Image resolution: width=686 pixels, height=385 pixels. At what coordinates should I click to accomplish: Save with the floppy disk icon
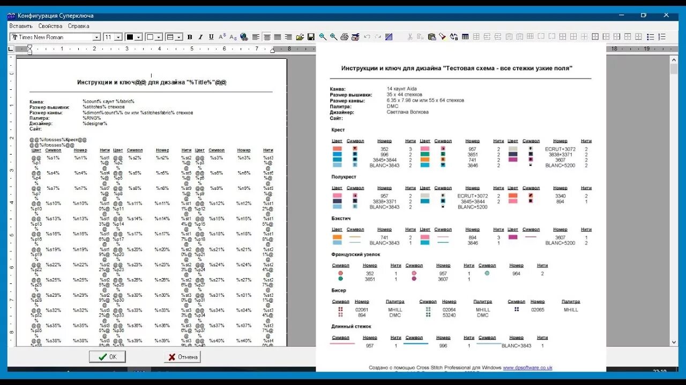pos(311,37)
